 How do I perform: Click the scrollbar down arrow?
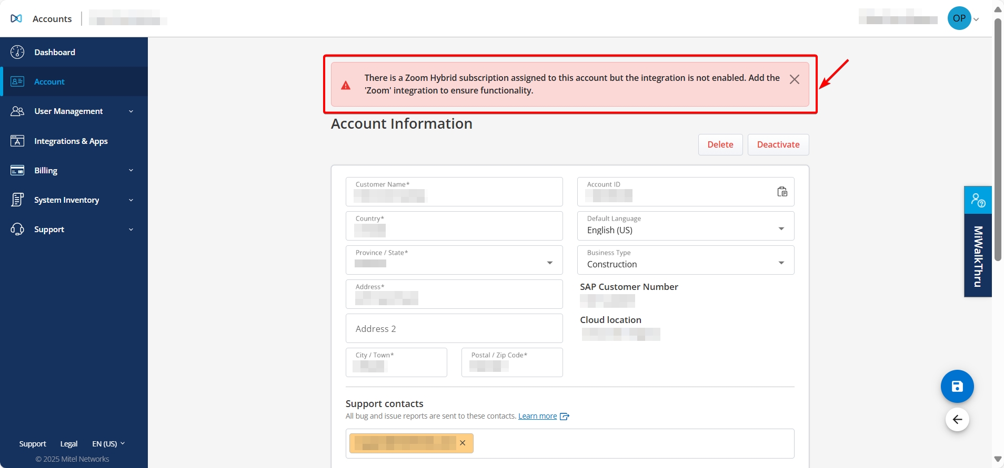pyautogui.click(x=998, y=459)
